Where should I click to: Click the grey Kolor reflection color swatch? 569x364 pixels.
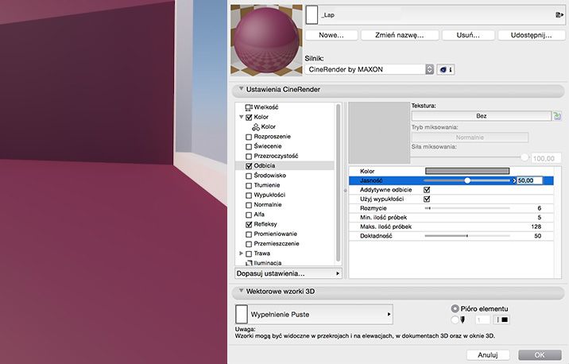coord(467,171)
